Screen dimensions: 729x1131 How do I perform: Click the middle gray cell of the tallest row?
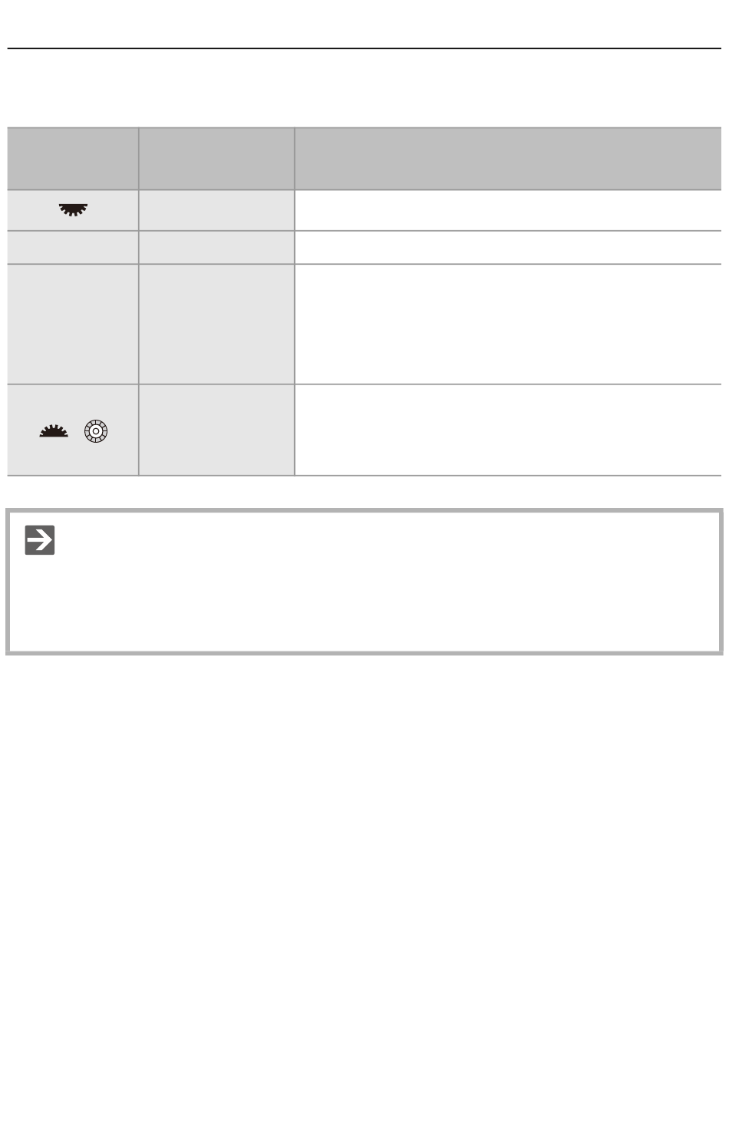click(x=216, y=324)
